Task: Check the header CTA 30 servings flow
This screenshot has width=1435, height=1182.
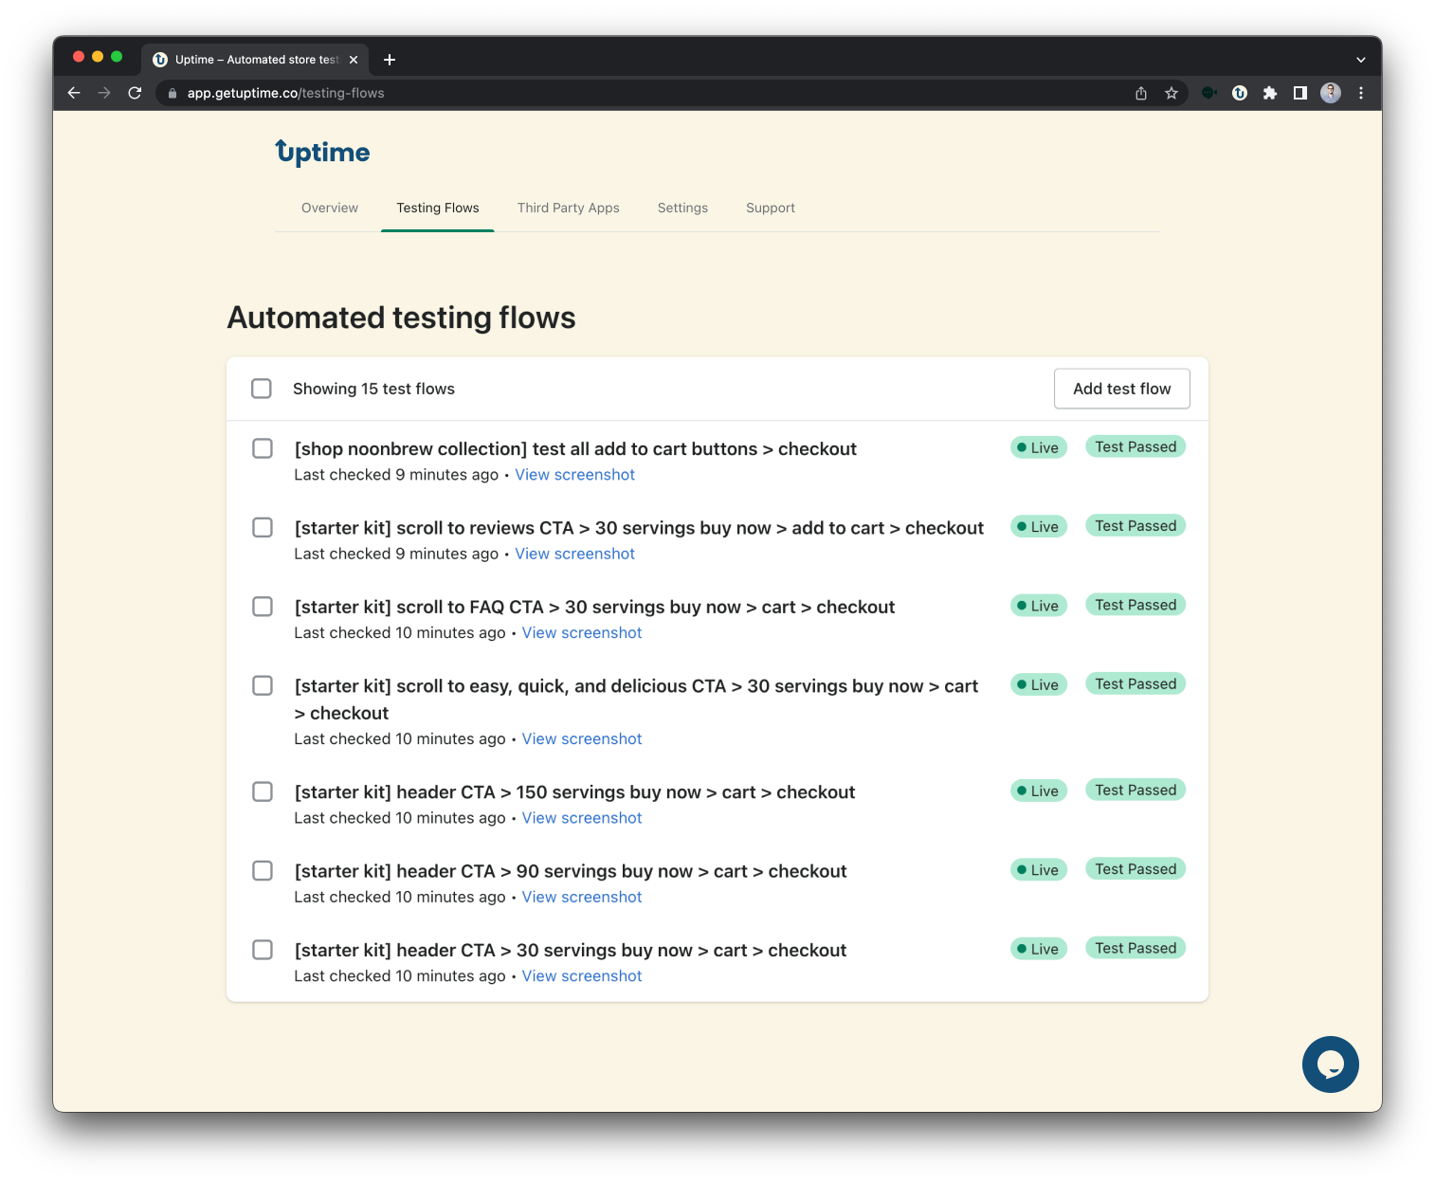Action: tap(263, 950)
